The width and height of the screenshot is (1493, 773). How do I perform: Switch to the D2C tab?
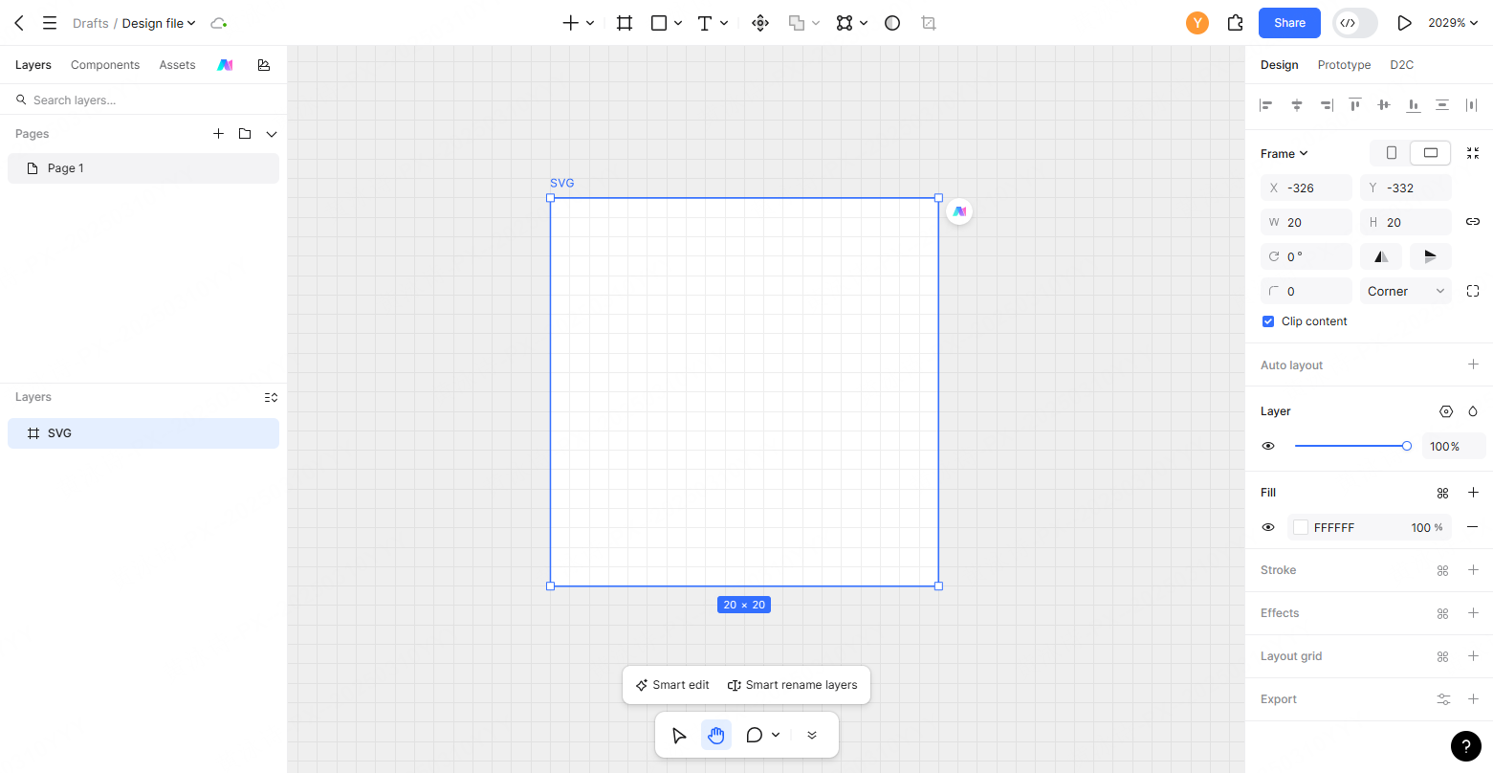[1401, 65]
